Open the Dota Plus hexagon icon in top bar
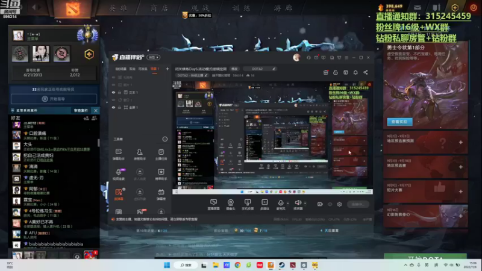This screenshot has width=482, height=271. (x=455, y=7)
